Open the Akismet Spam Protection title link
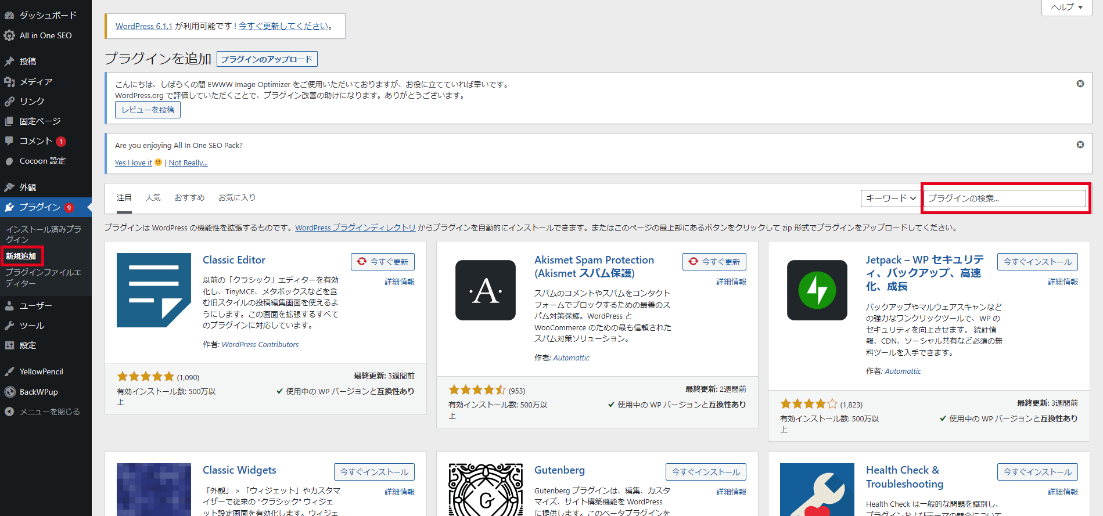Screen dimensions: 1103x516 [x=594, y=267]
